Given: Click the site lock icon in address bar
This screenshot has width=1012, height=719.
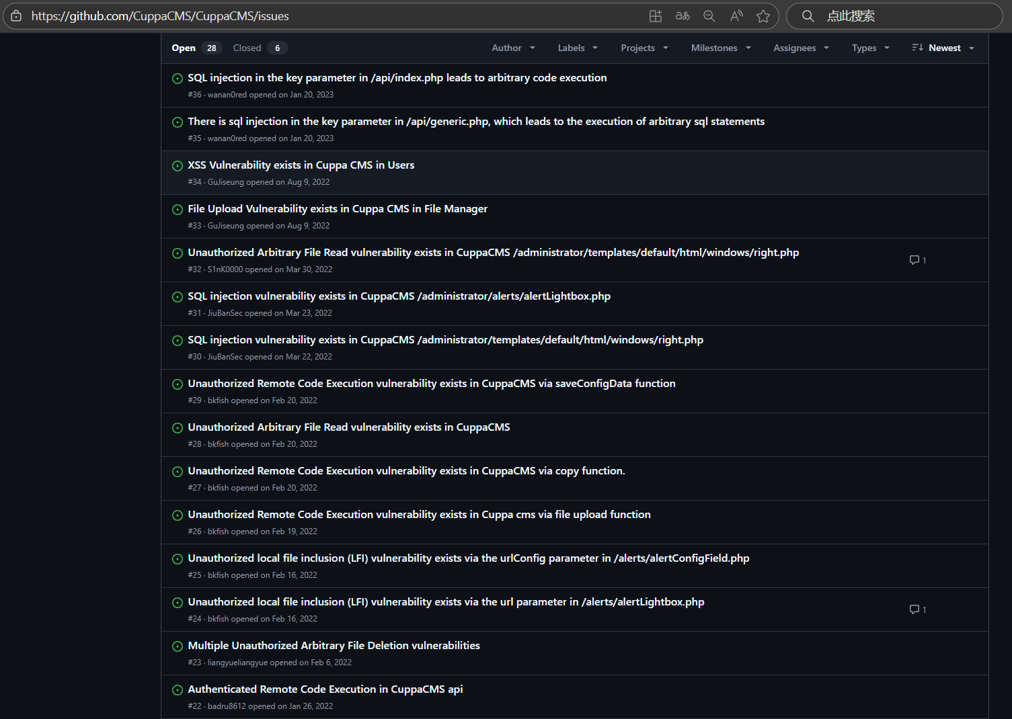Looking at the screenshot, I should pos(16,16).
